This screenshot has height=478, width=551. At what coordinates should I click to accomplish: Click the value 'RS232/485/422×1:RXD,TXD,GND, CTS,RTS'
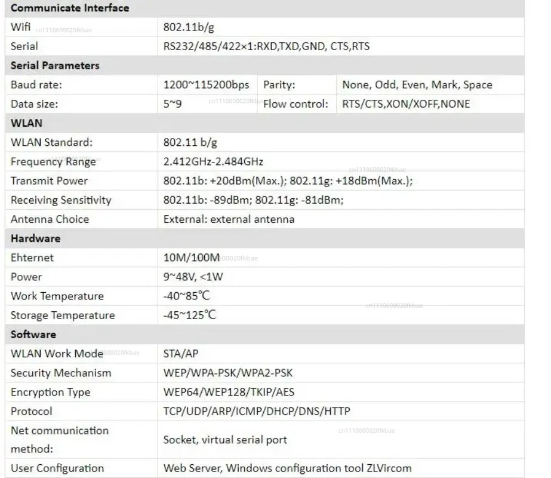266,47
